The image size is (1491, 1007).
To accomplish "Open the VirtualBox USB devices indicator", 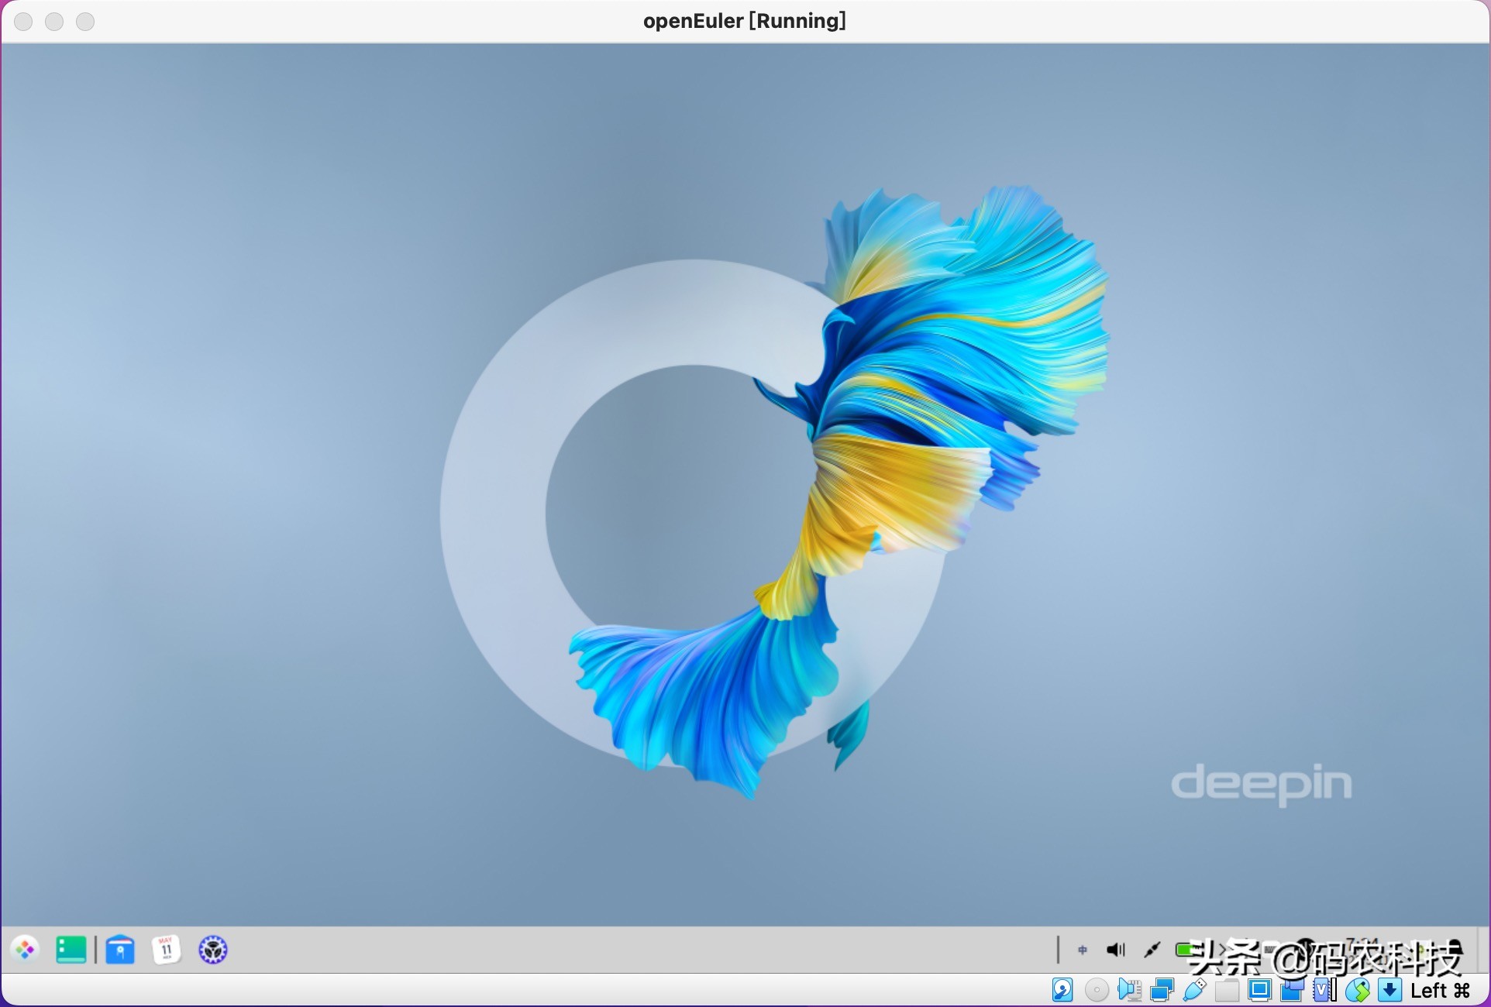I will [1194, 990].
